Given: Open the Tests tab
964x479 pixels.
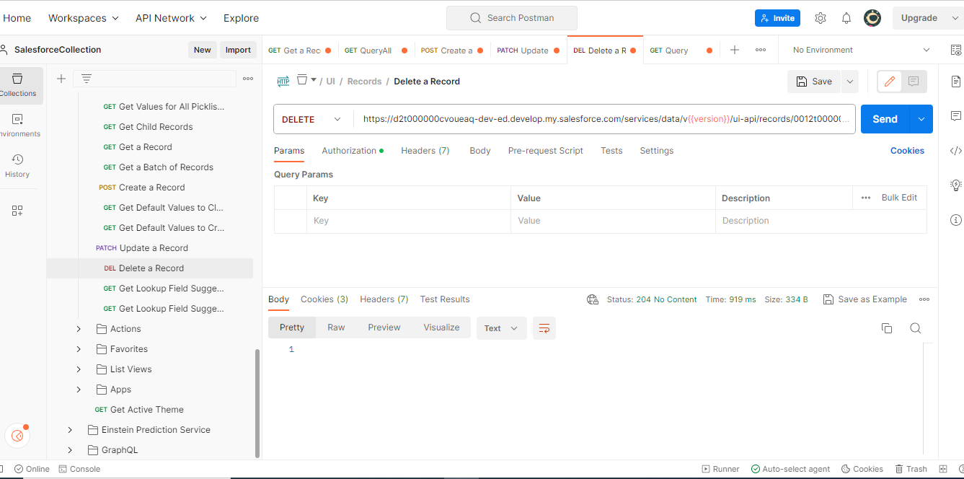Looking at the screenshot, I should (x=611, y=151).
